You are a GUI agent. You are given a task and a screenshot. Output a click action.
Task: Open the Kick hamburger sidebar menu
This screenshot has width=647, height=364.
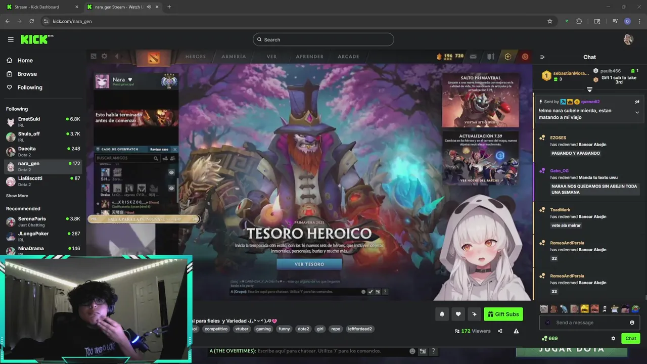(11, 39)
